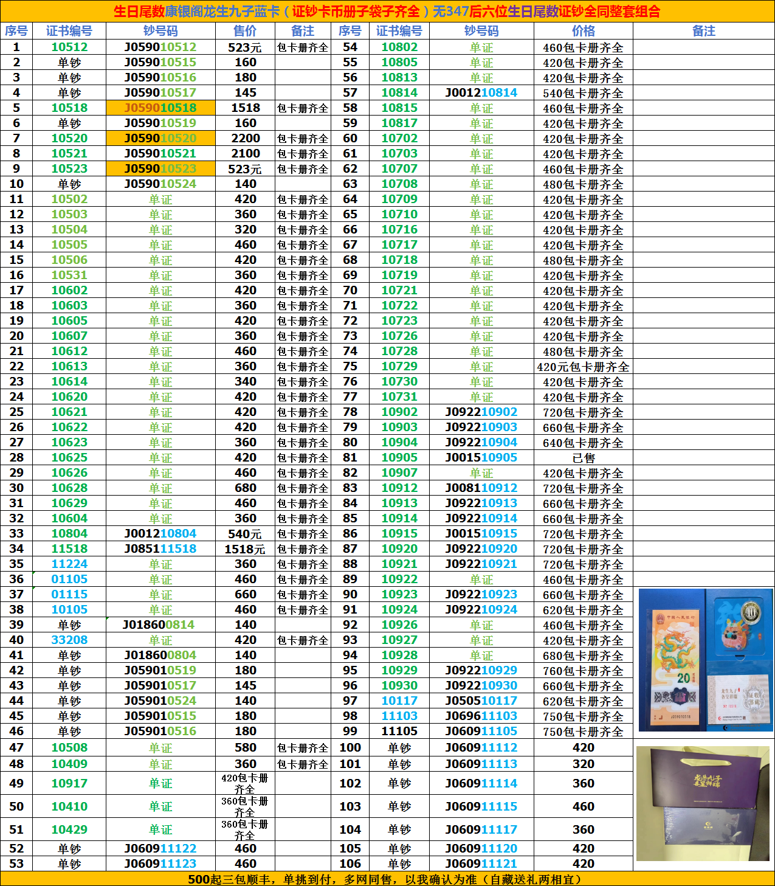The width and height of the screenshot is (775, 886).
Task: Select the 已售 cell for certificate 10905
Action: 583,458
